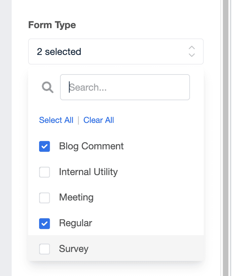This screenshot has width=238, height=276.
Task: Place cursor in the Search field
Action: point(125,87)
